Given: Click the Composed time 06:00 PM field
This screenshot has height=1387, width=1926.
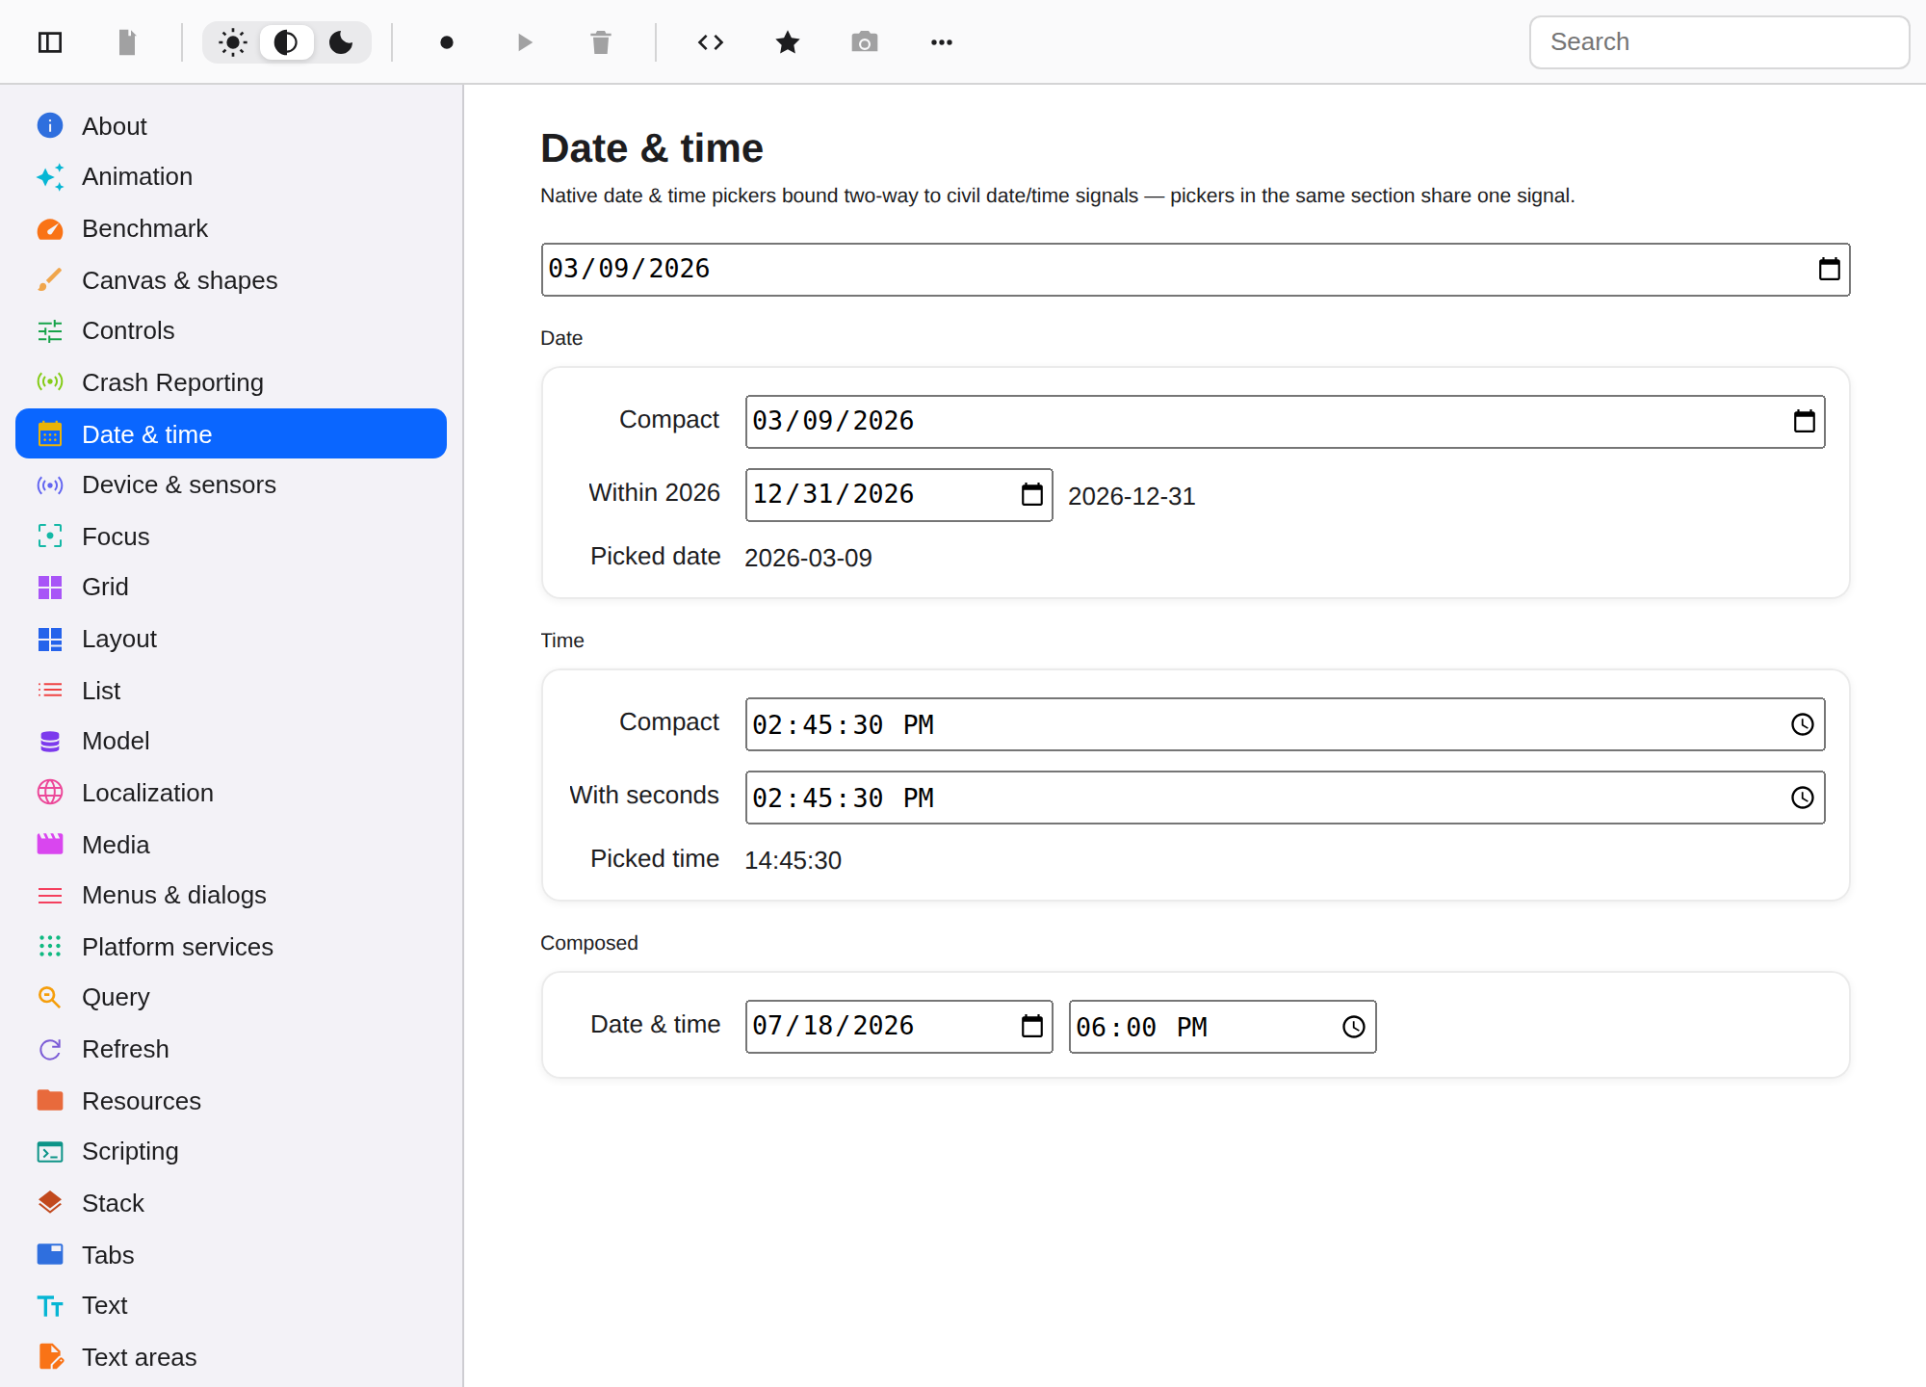Looking at the screenshot, I should click(x=1222, y=1027).
